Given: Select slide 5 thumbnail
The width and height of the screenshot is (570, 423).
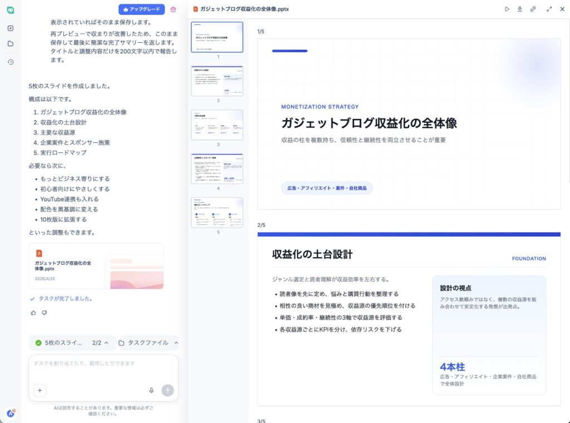Looking at the screenshot, I should click(x=217, y=213).
